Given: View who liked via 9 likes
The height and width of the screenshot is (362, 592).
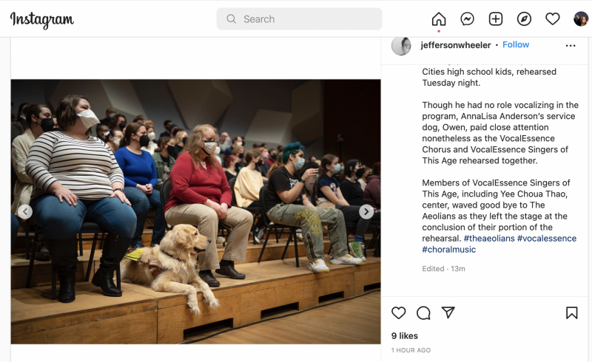Looking at the screenshot, I should pos(404,335).
